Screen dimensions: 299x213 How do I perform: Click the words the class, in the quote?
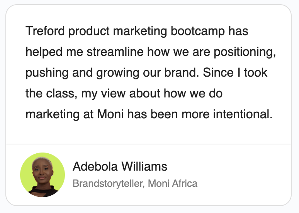(x=51, y=93)
